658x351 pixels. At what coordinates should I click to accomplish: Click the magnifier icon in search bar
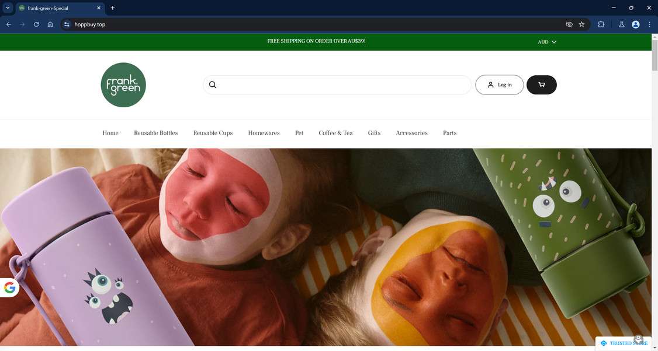tap(213, 85)
